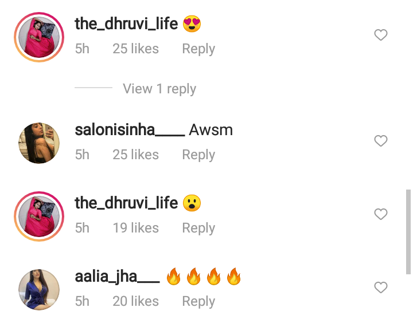Reply to aalia_jha's fire comment
Image resolution: width=413 pixels, height=335 pixels.
coord(198,302)
